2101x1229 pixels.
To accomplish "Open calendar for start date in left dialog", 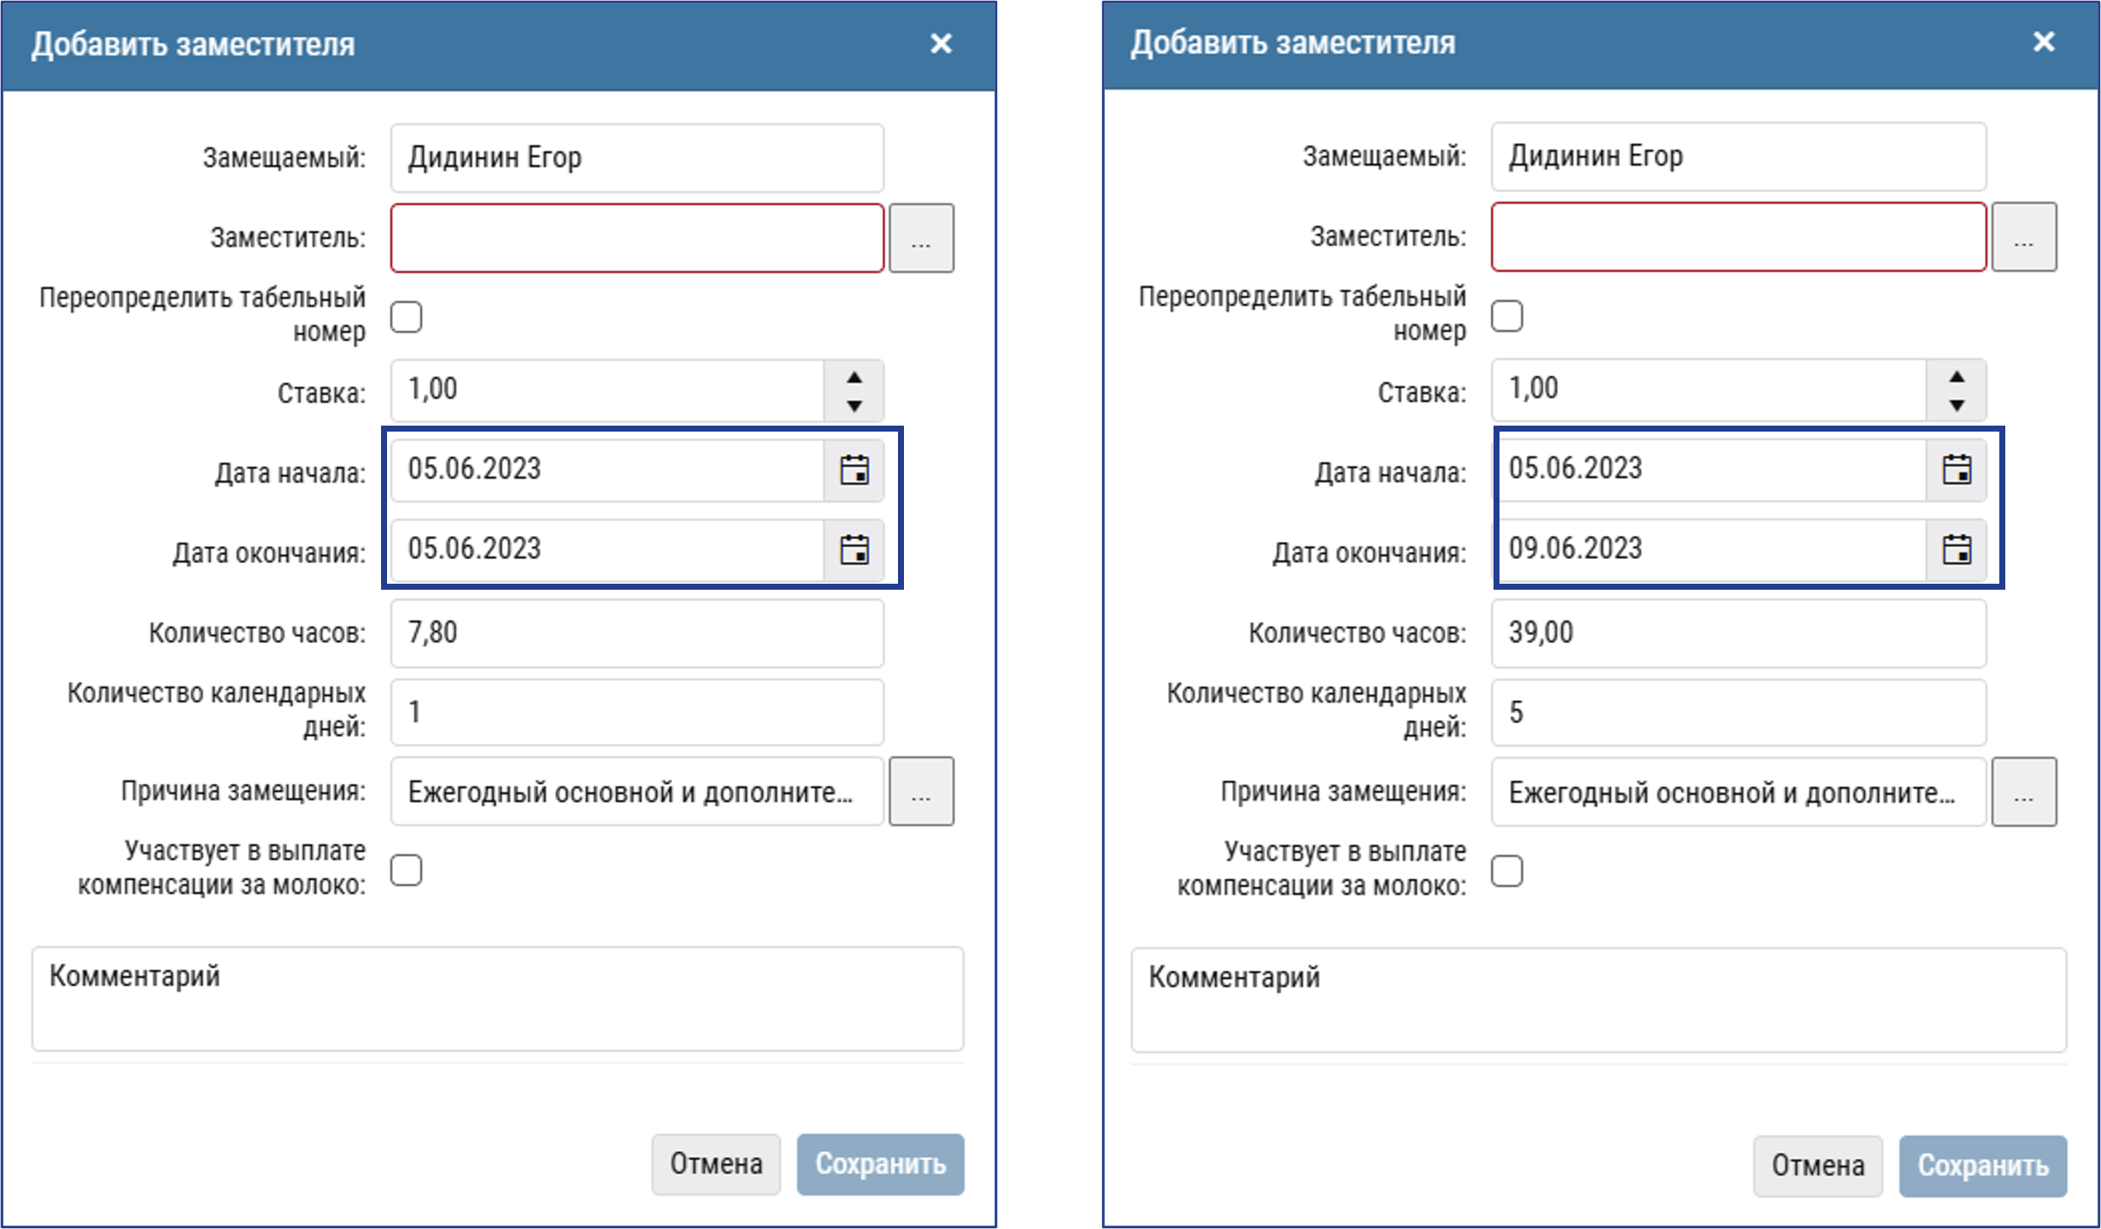I will click(x=854, y=470).
